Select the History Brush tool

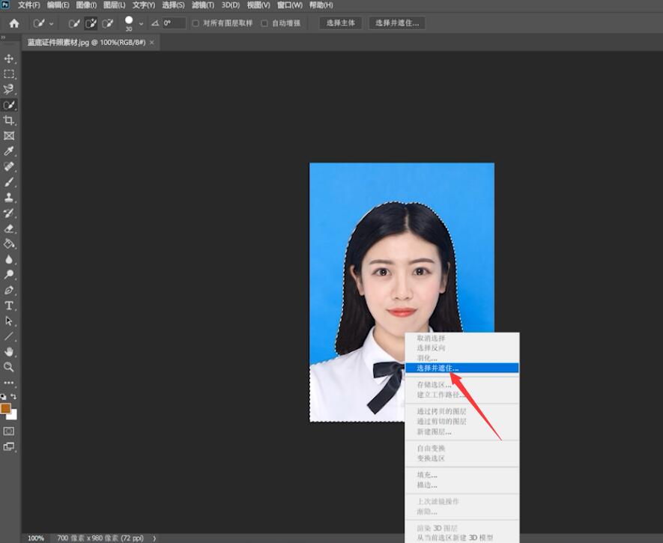(x=9, y=213)
